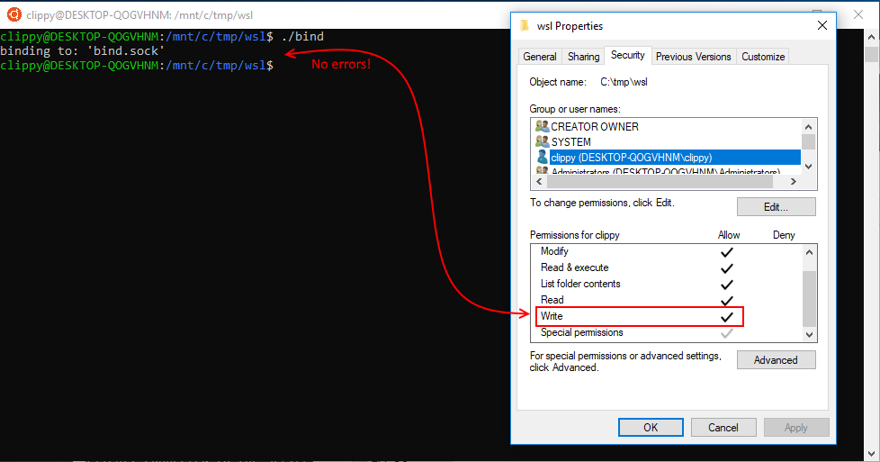Image resolution: width=880 pixels, height=462 pixels.
Task: Click the user names list down arrow
Action: click(x=808, y=167)
